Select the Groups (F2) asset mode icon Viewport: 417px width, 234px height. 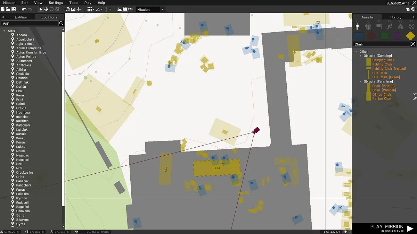tap(368, 26)
